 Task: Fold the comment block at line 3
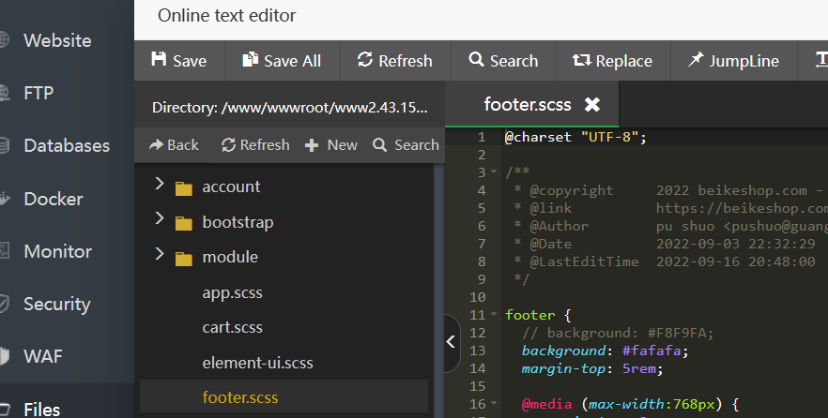pyautogui.click(x=494, y=172)
